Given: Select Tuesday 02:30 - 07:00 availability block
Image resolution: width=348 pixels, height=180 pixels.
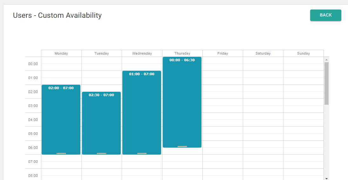Looking at the screenshot, I should point(101,123).
